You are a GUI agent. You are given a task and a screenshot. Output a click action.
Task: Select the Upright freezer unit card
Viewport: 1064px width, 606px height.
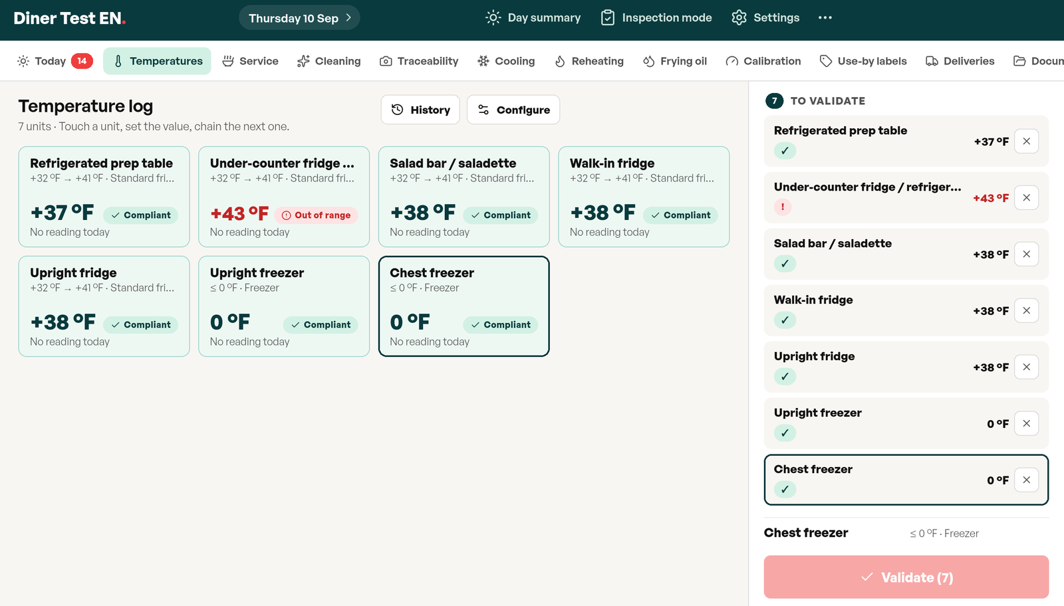(x=284, y=306)
